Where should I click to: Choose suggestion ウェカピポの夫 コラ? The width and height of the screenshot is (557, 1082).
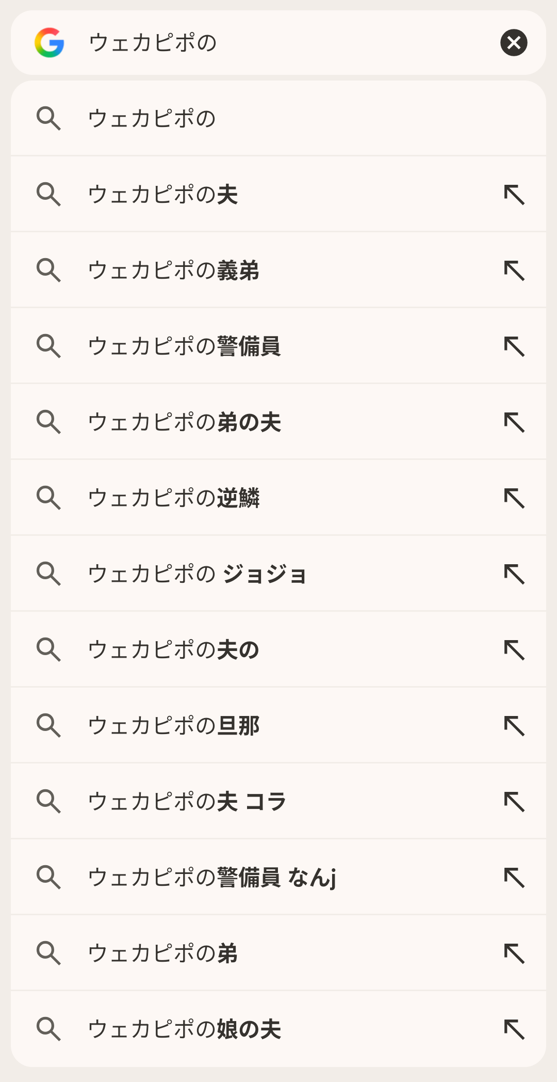pos(187,802)
